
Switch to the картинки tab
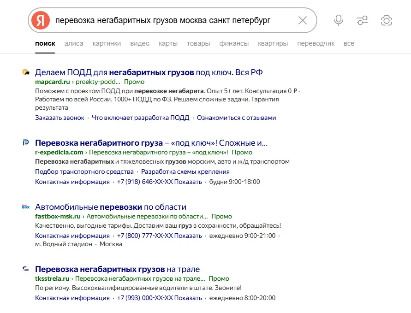tap(107, 43)
